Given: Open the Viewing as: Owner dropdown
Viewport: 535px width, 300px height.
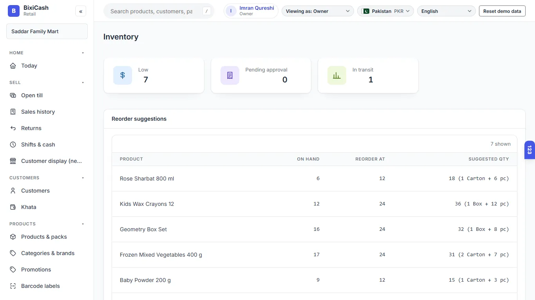Looking at the screenshot, I should pyautogui.click(x=318, y=11).
